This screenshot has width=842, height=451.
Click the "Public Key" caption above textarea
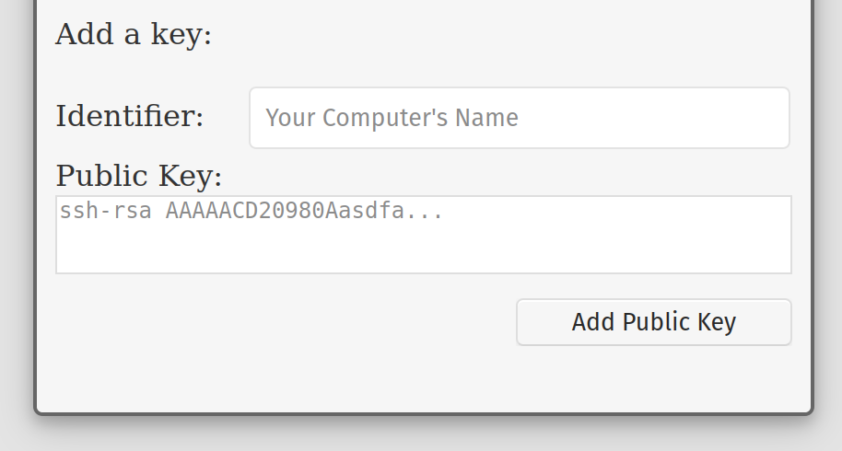[139, 175]
